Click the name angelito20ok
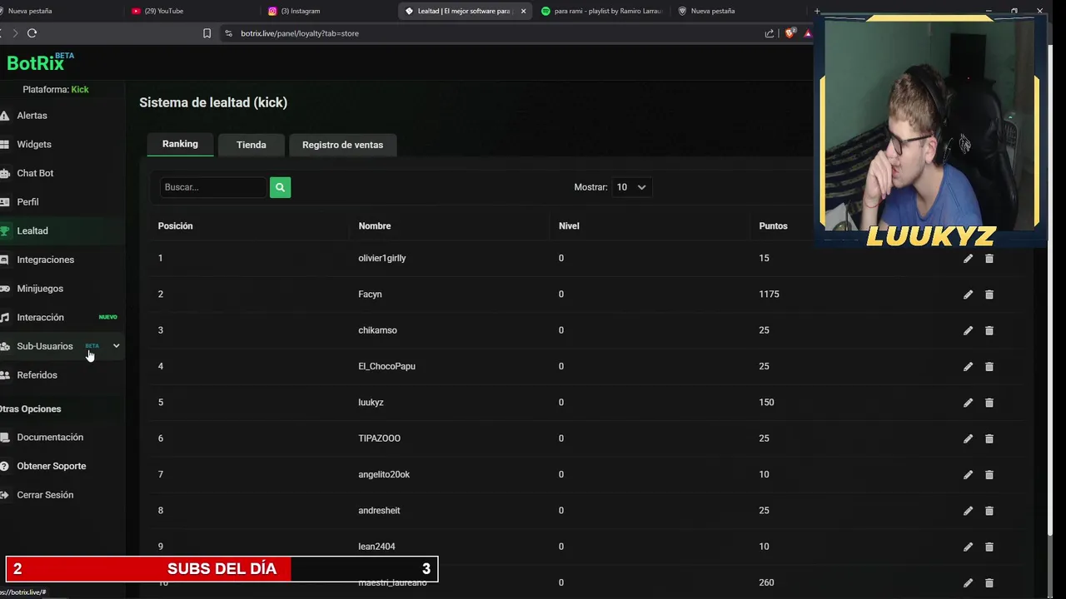The height and width of the screenshot is (599, 1066). pyautogui.click(x=384, y=474)
